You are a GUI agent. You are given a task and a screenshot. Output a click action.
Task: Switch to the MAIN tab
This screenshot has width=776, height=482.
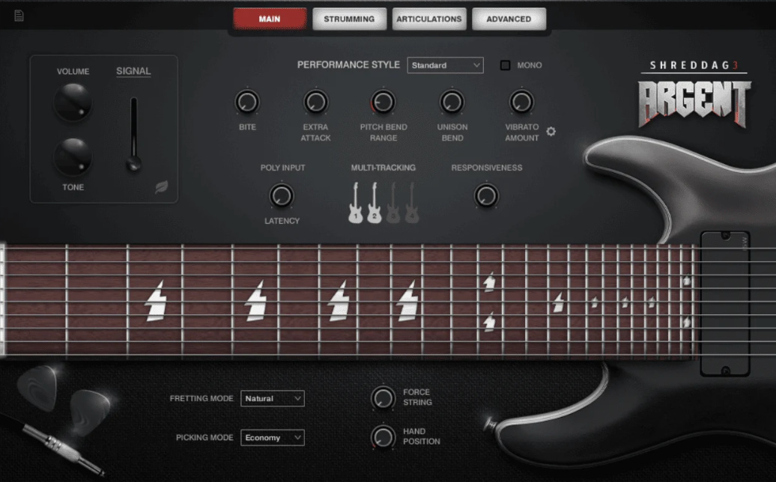[x=270, y=19]
